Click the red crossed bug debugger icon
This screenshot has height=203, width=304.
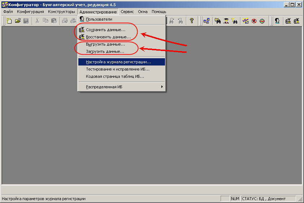click(x=254, y=21)
